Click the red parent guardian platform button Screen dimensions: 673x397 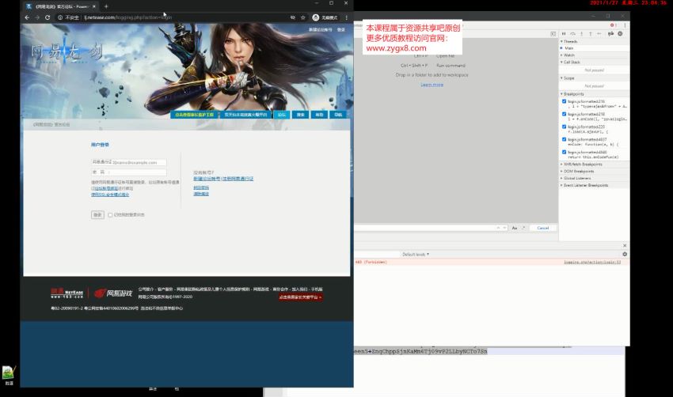(300, 297)
